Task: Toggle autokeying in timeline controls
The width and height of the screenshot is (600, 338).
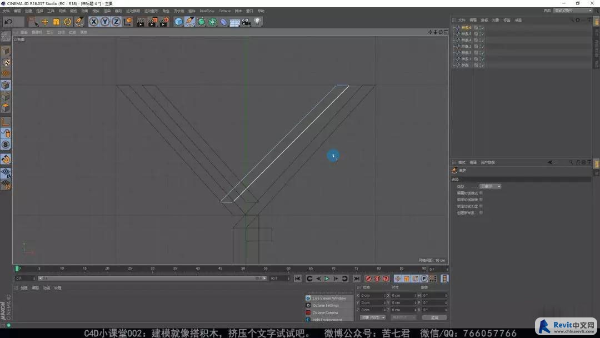Action: click(x=377, y=279)
